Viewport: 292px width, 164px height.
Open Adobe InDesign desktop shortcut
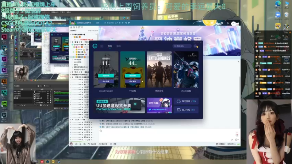[4, 37]
